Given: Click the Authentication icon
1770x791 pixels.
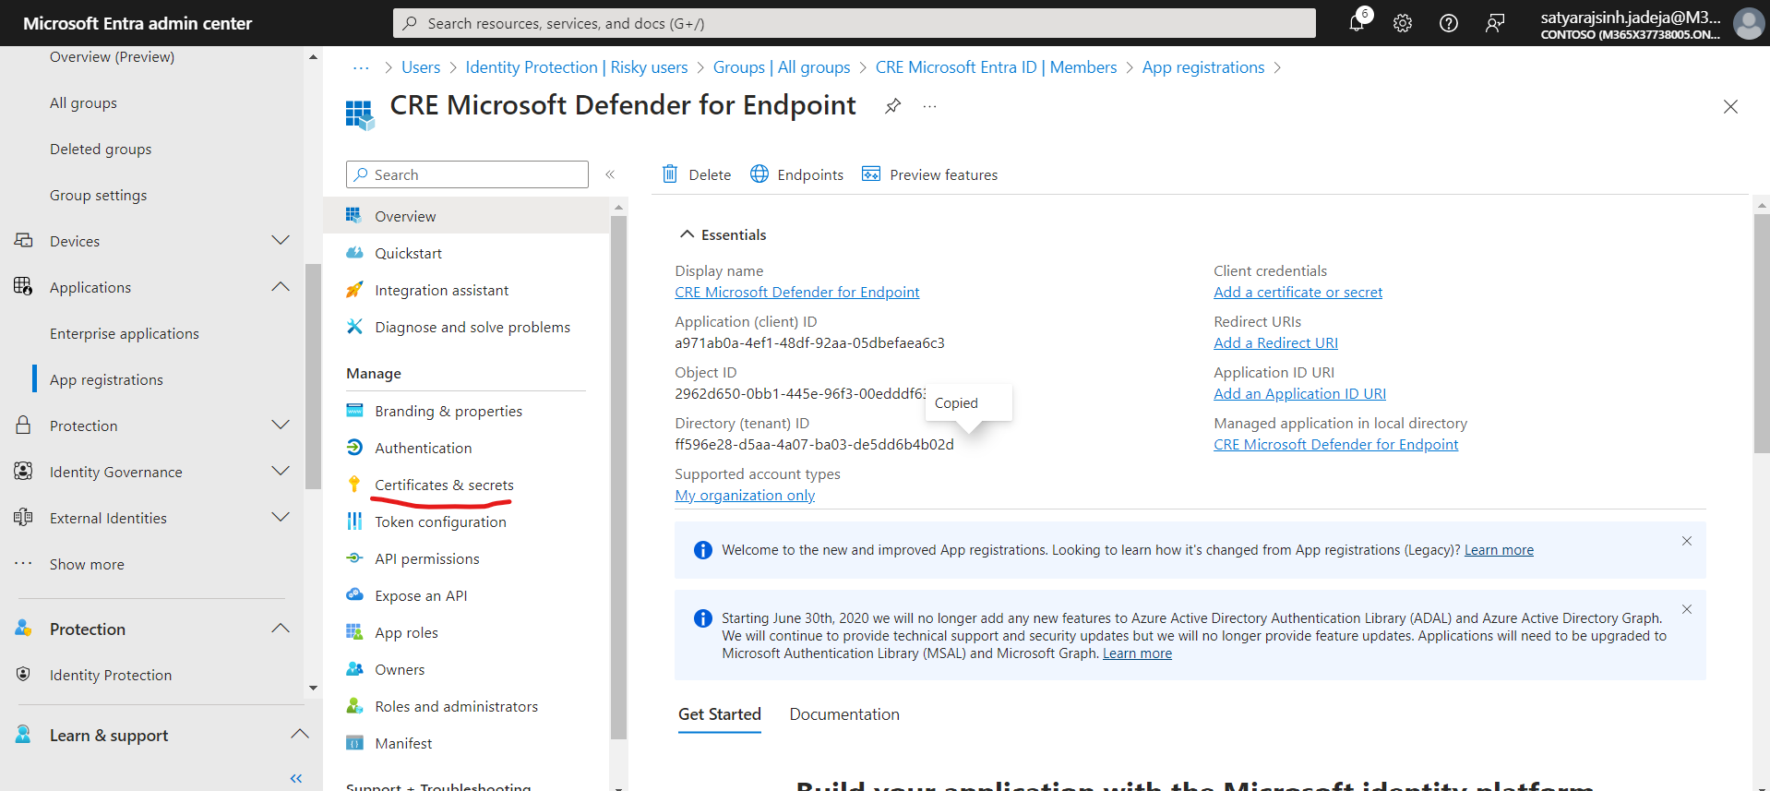Looking at the screenshot, I should [354, 448].
